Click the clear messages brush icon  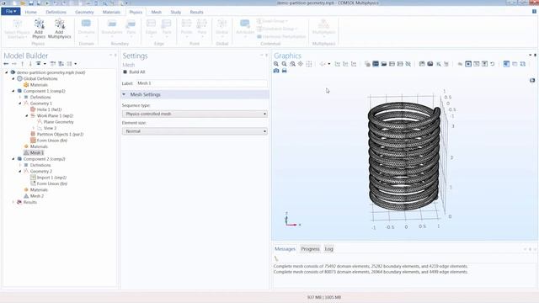pos(276,258)
